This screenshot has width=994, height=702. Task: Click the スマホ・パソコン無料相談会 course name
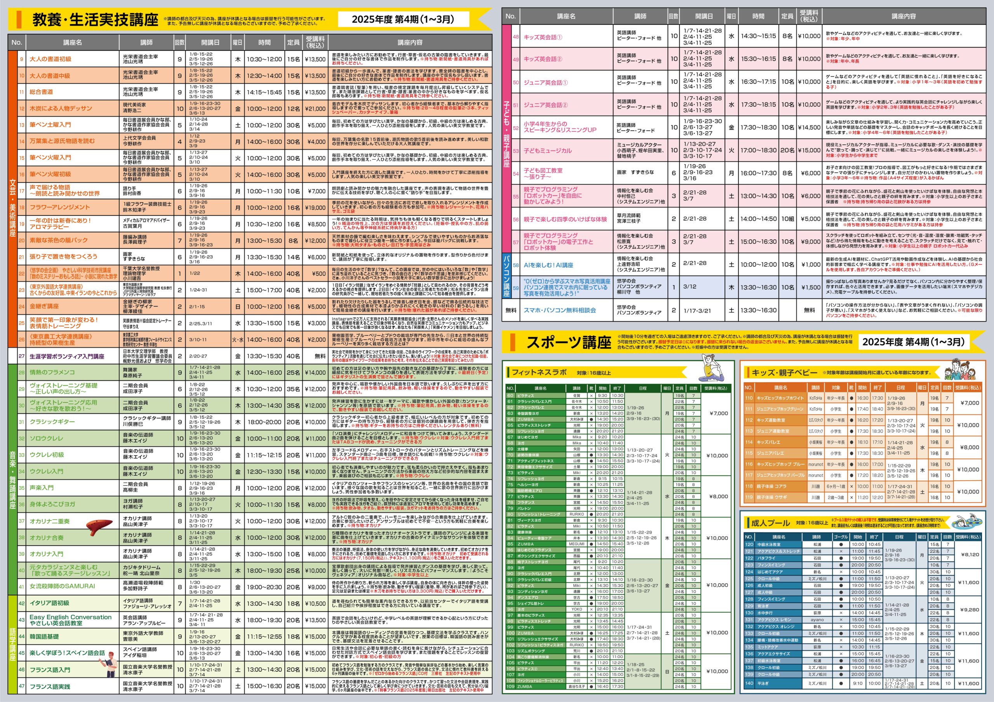click(x=560, y=310)
